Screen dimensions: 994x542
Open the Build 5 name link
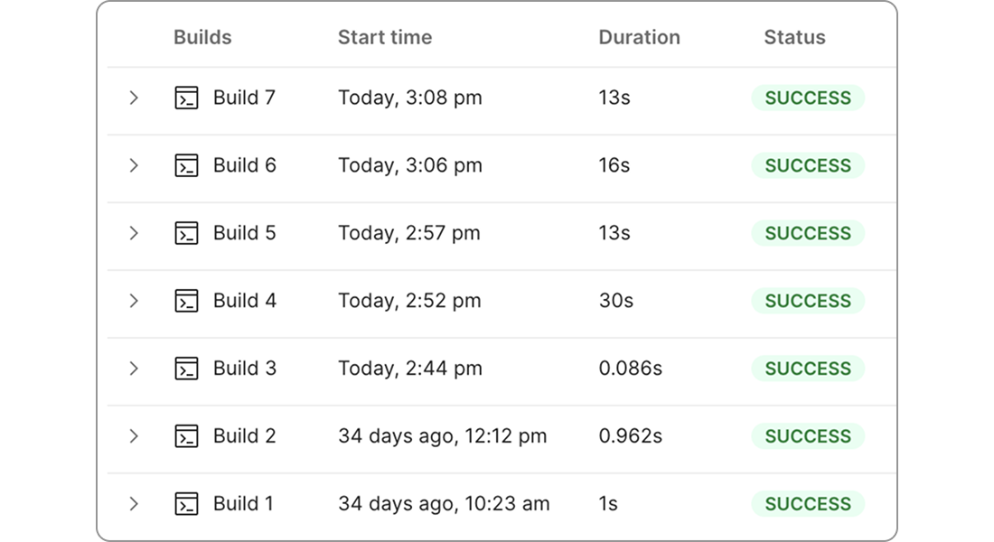tap(244, 233)
